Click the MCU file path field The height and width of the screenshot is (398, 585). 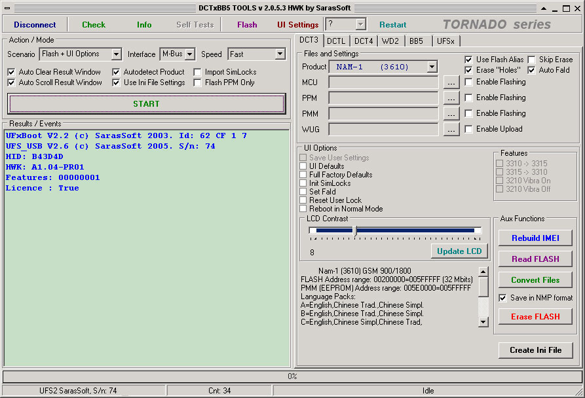[x=383, y=82]
